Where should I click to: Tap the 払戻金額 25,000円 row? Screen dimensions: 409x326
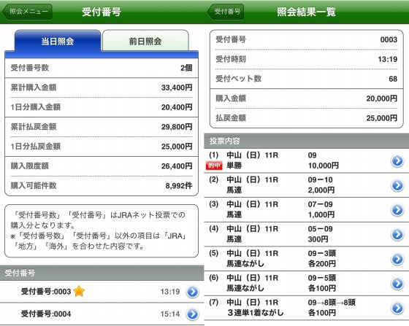pos(307,118)
